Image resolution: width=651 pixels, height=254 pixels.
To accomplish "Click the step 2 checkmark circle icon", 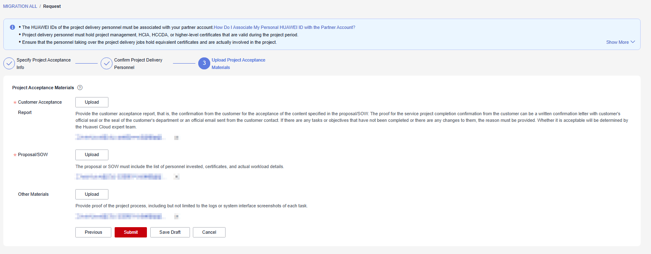I will [107, 64].
